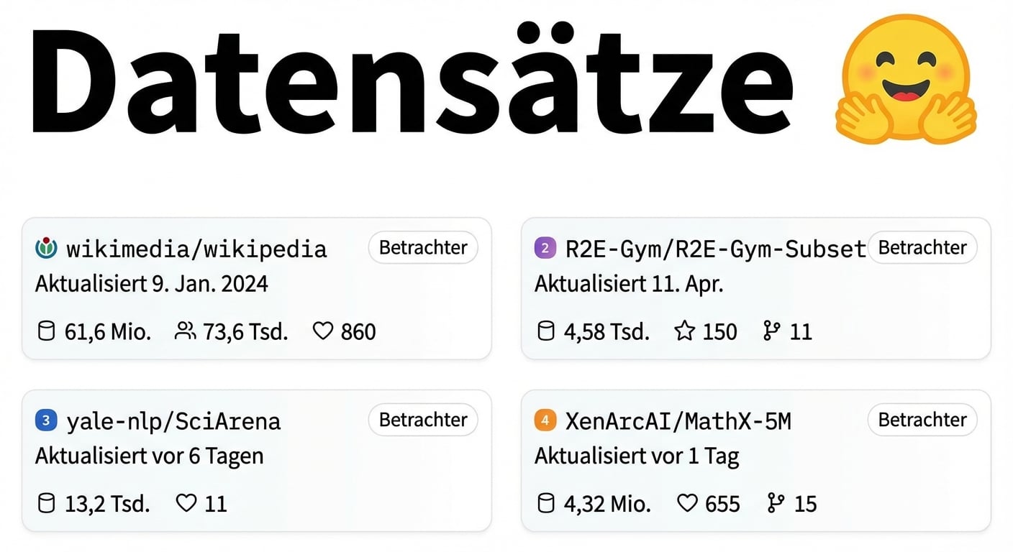Open the R2E-Gym/R2E-Gym-Subset dataset link

coord(716,249)
